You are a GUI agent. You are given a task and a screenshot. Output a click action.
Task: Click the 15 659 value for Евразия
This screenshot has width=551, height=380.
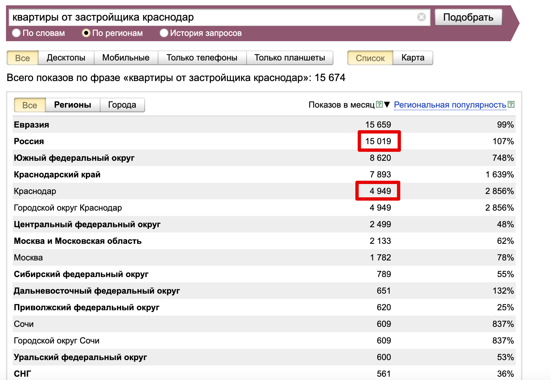click(378, 125)
